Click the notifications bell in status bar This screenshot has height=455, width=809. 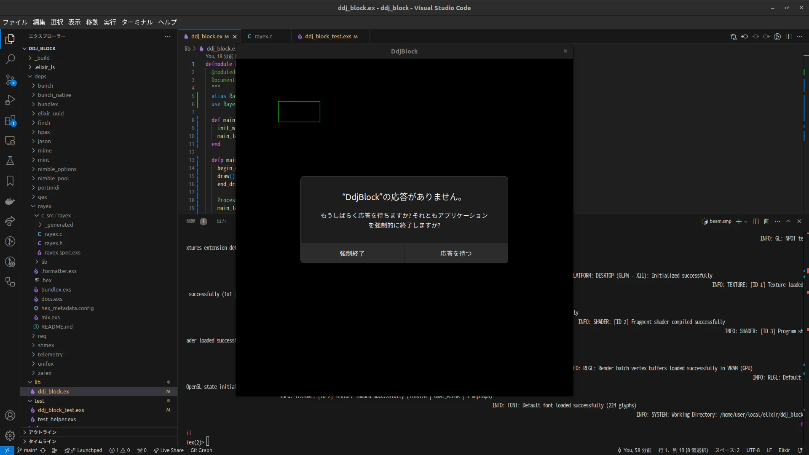point(800,450)
